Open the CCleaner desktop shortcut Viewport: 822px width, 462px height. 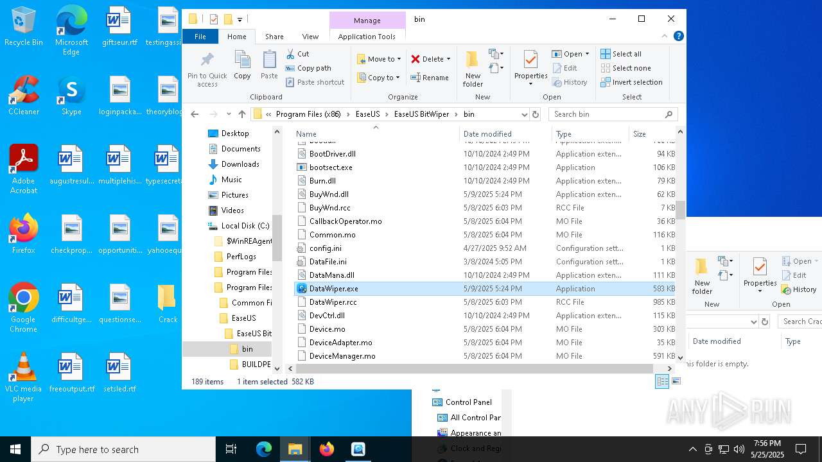tap(23, 96)
